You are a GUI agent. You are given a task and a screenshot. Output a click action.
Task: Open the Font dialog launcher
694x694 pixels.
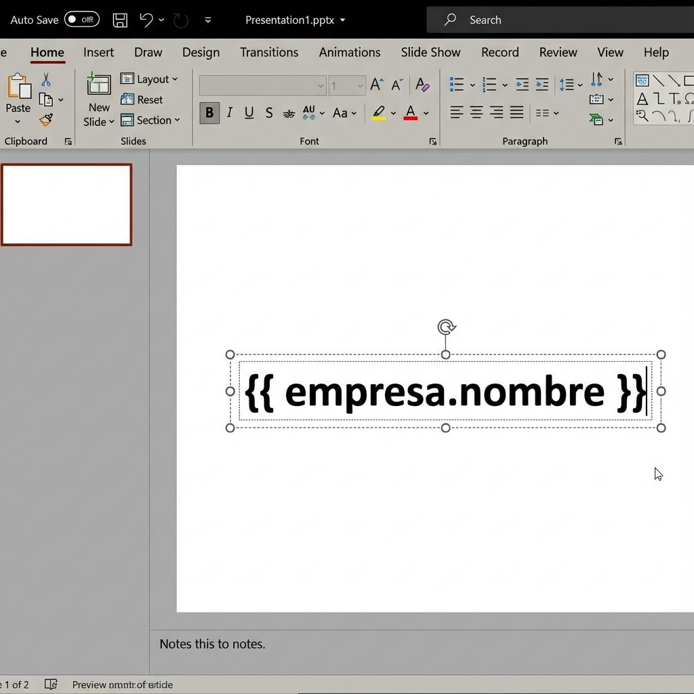(433, 142)
